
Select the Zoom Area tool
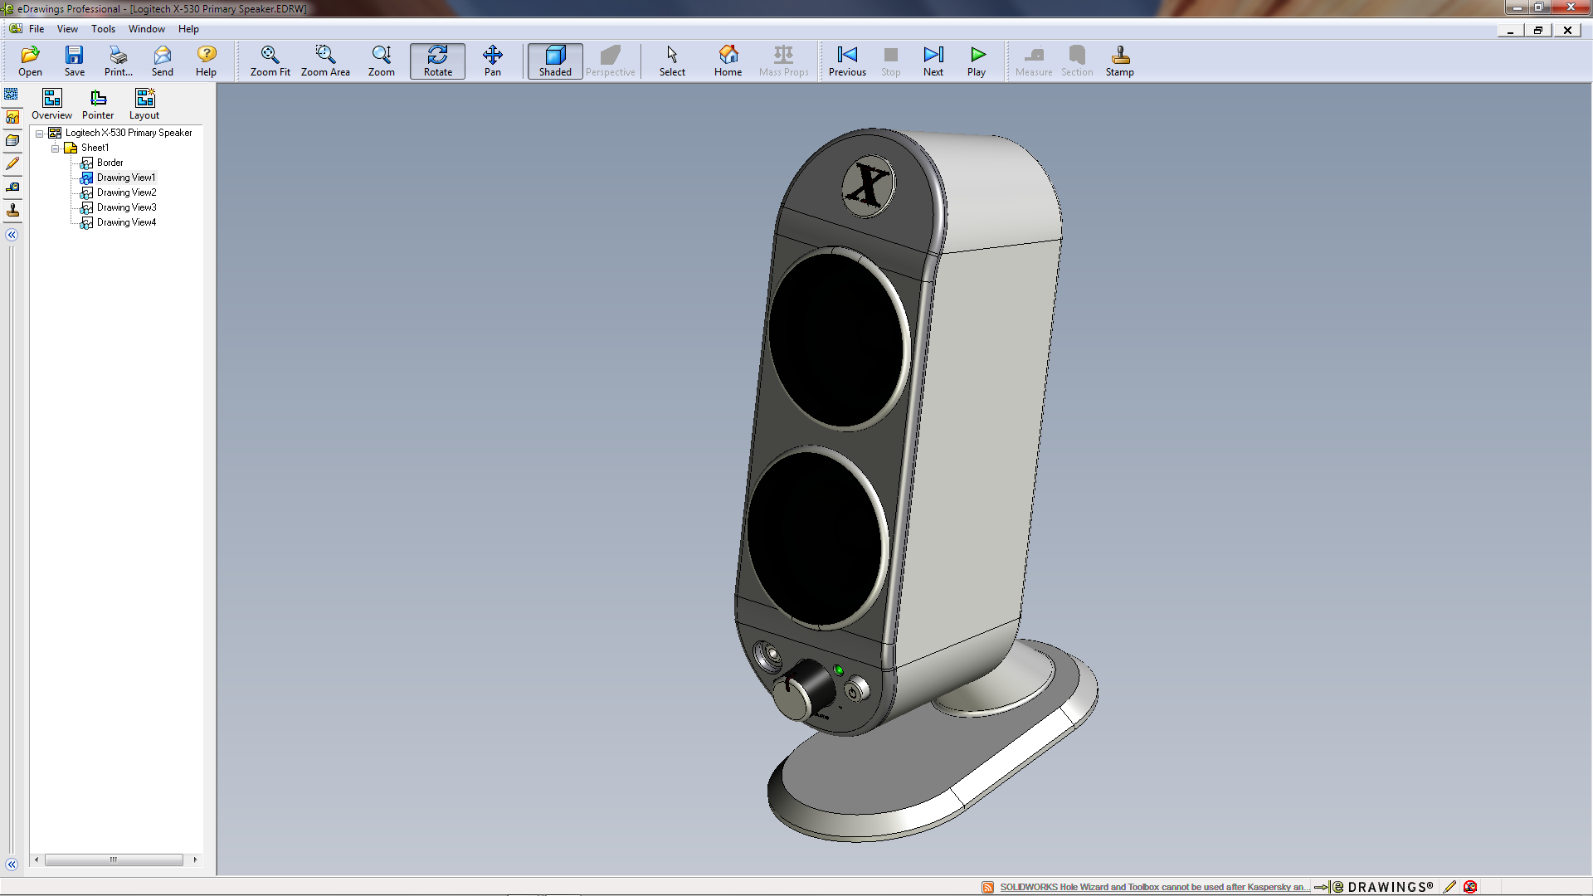coord(325,61)
